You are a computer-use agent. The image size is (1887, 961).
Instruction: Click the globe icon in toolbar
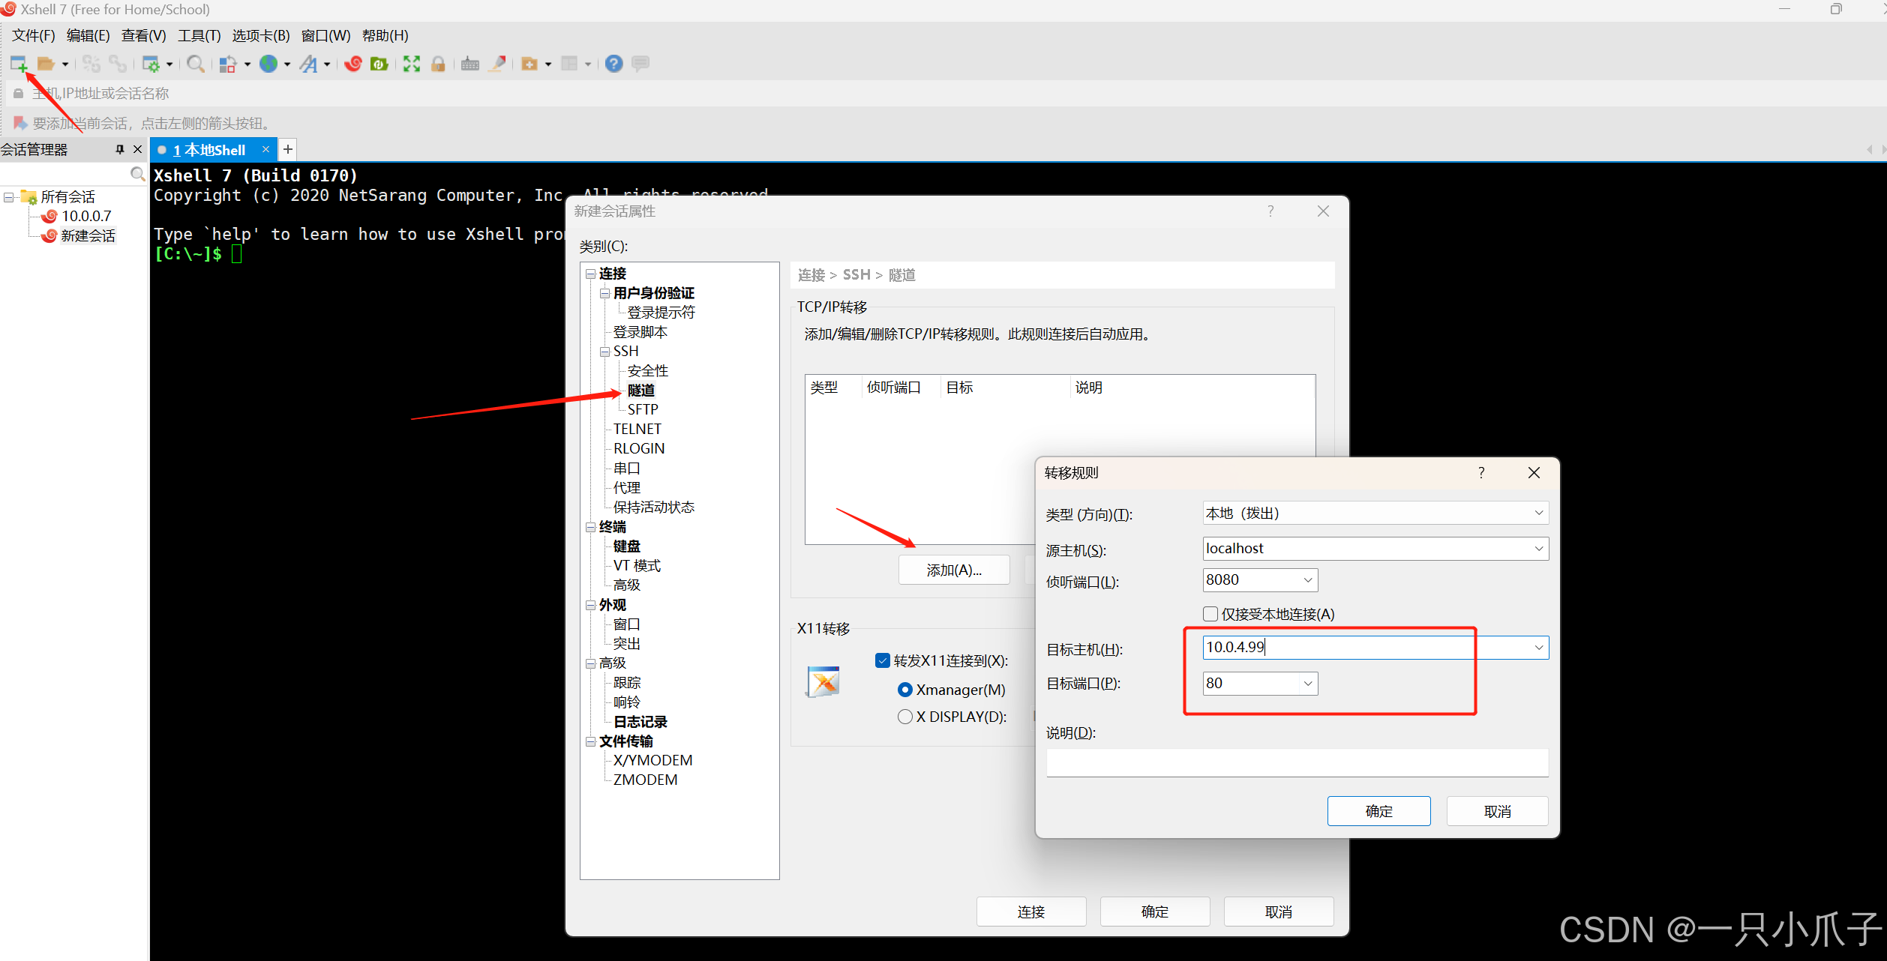click(268, 64)
